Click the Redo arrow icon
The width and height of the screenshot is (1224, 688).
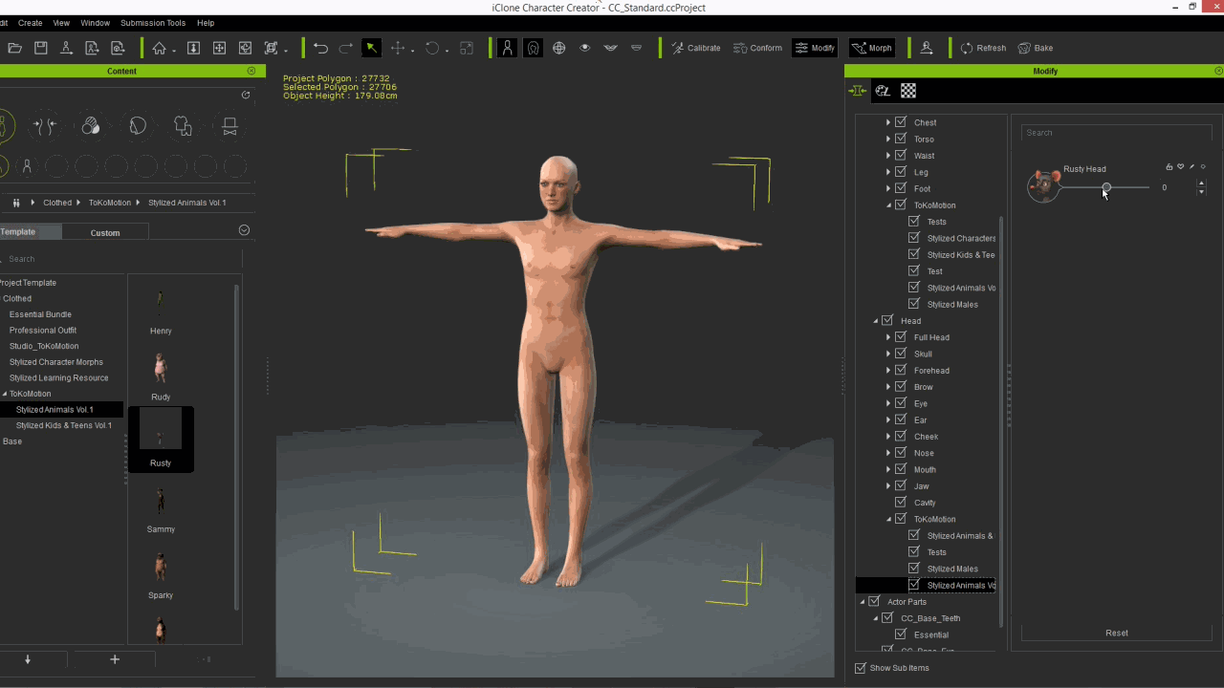coord(346,48)
